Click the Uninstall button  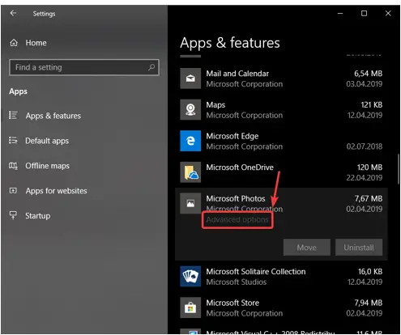click(x=359, y=248)
